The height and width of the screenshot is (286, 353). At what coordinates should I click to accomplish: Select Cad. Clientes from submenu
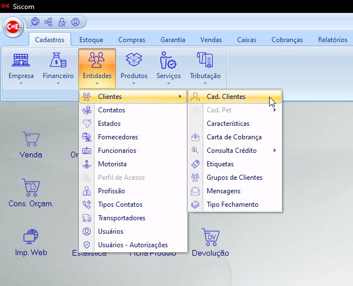click(226, 97)
